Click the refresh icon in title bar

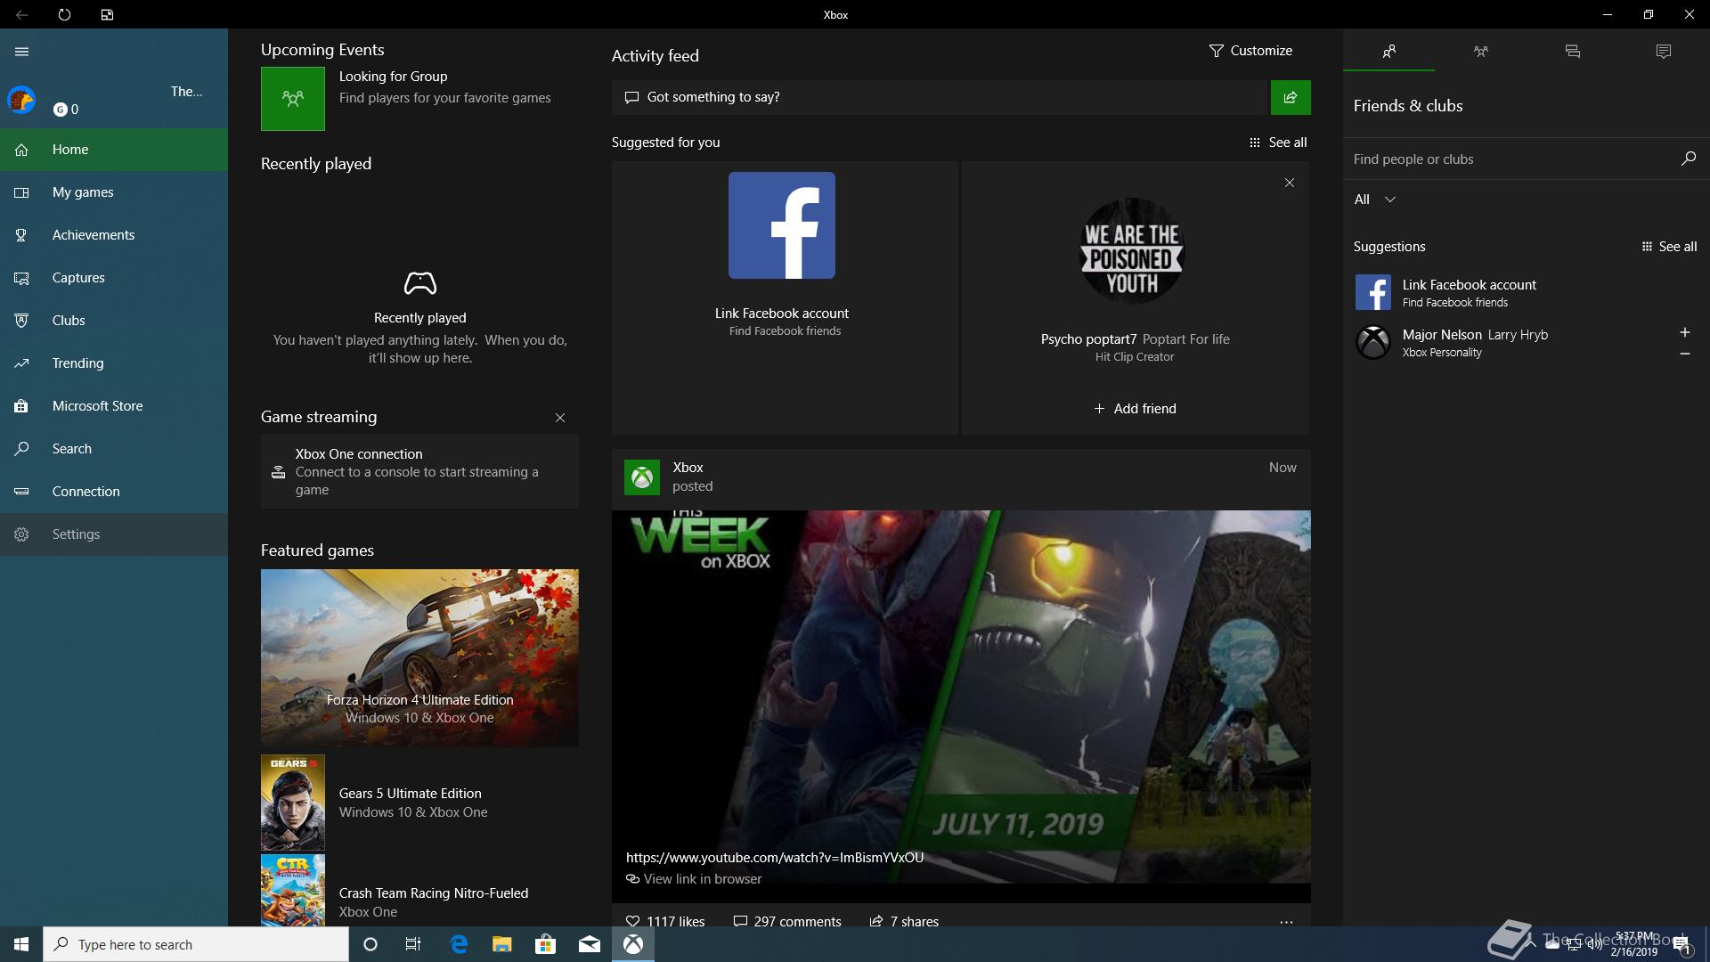64,14
